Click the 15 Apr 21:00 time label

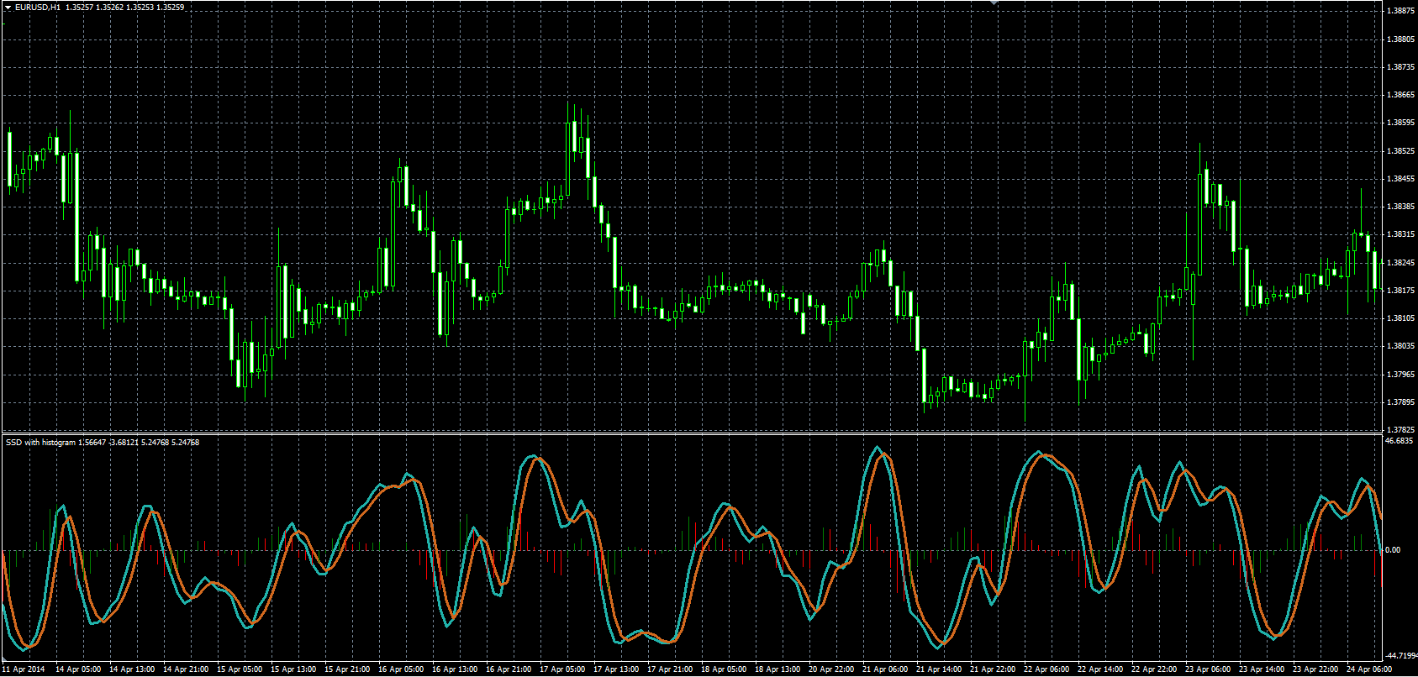pos(347,669)
